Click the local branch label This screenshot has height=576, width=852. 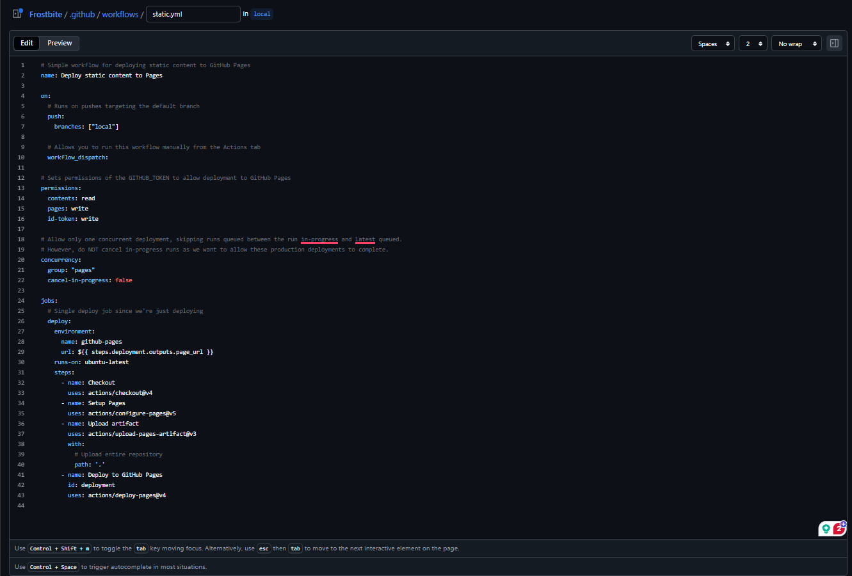(262, 14)
